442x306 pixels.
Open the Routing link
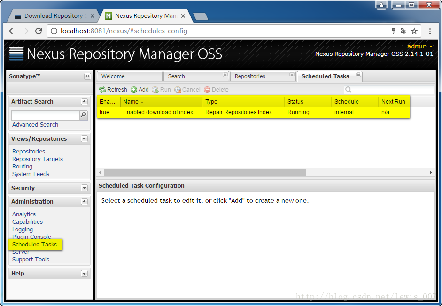click(22, 167)
